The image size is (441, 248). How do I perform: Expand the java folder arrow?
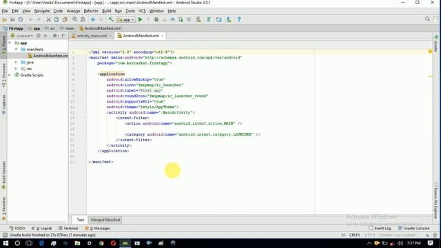16,63
